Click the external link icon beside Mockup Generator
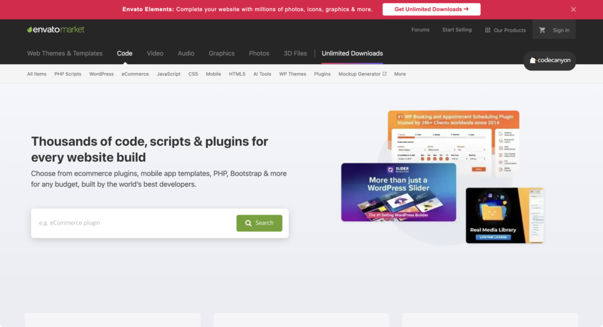Screen dimensions: 603x327 click(385, 74)
